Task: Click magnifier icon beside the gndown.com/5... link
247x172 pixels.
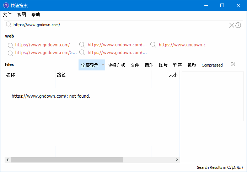Action: tap(10, 53)
